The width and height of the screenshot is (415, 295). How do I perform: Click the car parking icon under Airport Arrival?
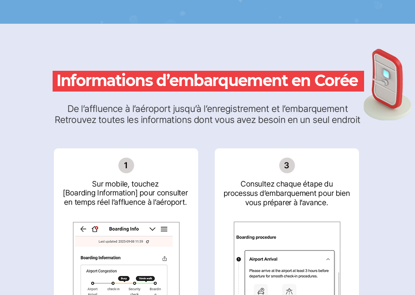pos(261,291)
